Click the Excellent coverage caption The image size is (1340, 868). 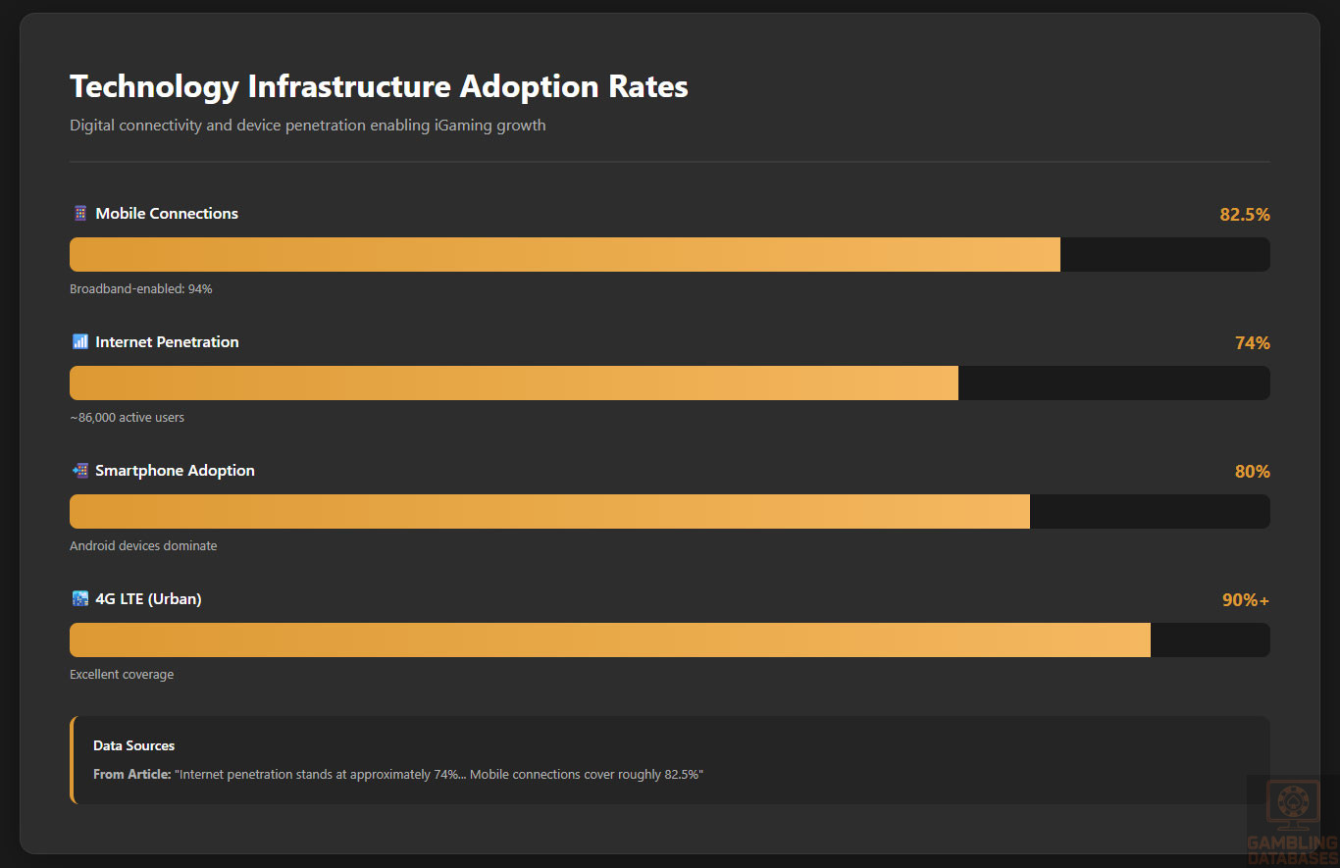coord(122,675)
